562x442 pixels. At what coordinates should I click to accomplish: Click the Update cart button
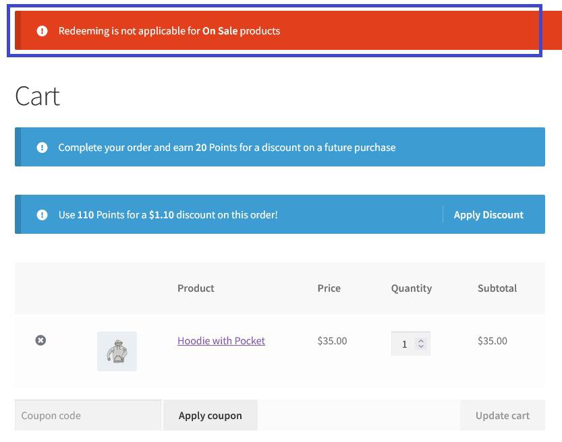pyautogui.click(x=502, y=416)
